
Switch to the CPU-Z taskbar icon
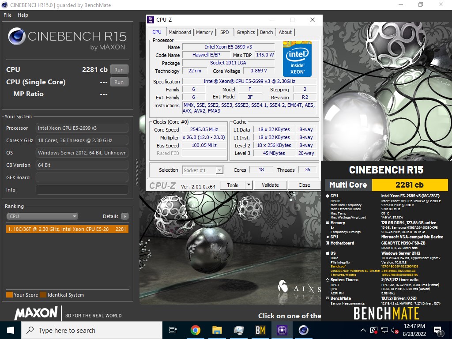(x=282, y=330)
